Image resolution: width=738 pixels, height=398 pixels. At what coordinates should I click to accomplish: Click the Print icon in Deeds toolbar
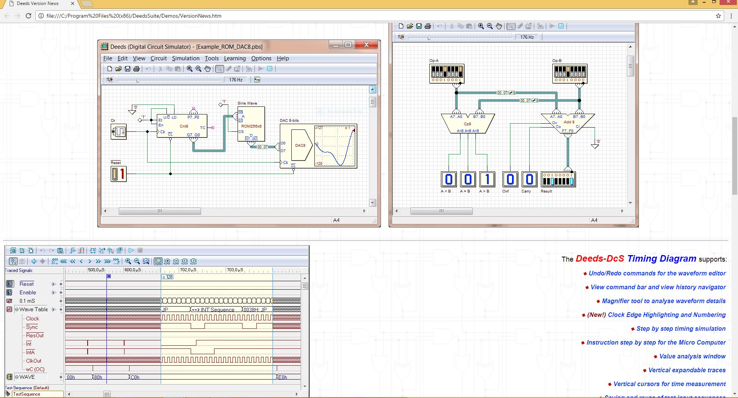[136, 69]
